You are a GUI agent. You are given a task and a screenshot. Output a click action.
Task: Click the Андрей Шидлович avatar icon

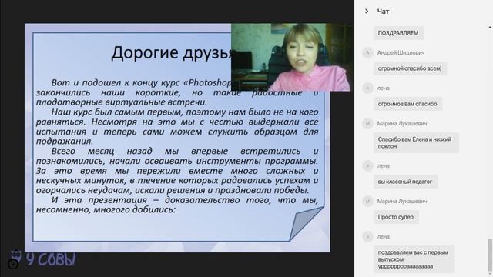367,53
